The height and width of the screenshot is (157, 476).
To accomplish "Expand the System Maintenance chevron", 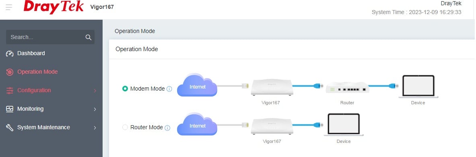I will pyautogui.click(x=95, y=128).
